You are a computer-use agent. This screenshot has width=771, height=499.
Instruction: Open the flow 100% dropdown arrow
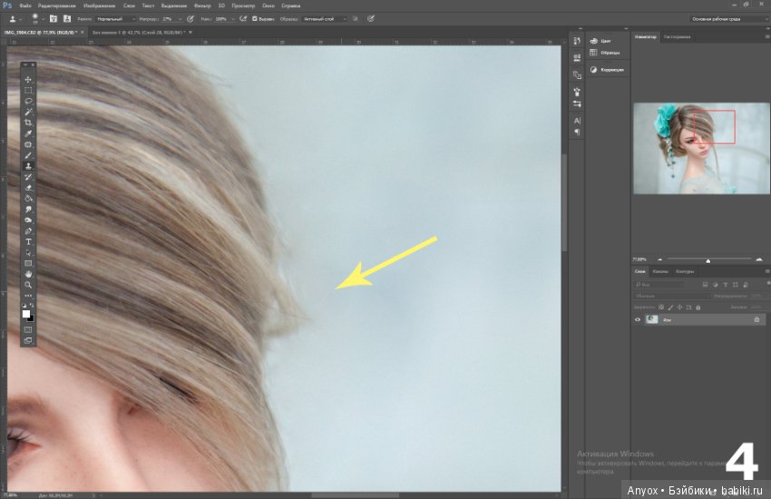233,19
